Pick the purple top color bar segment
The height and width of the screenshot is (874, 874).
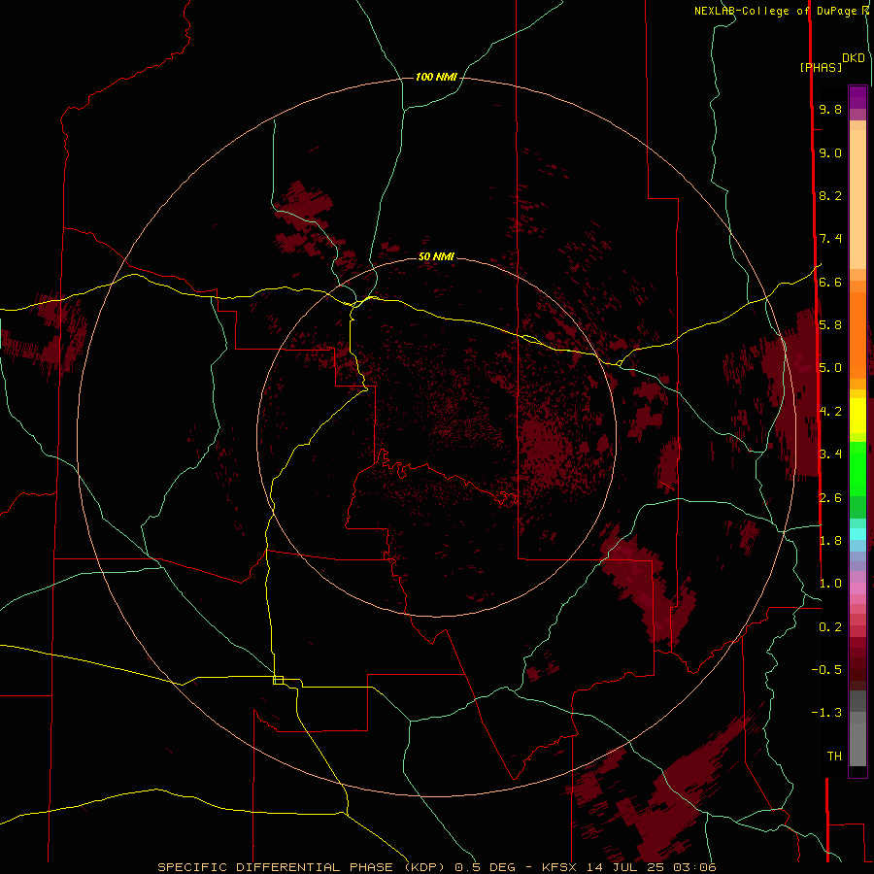[857, 98]
